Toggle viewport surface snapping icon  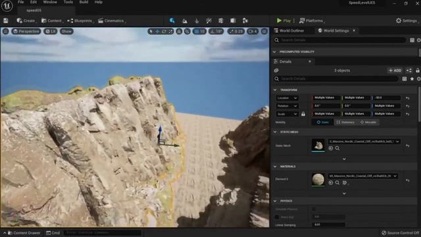pyautogui.click(x=187, y=32)
